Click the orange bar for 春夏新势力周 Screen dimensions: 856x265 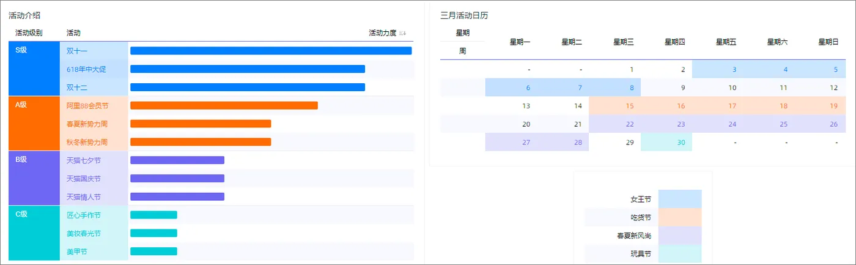point(201,124)
